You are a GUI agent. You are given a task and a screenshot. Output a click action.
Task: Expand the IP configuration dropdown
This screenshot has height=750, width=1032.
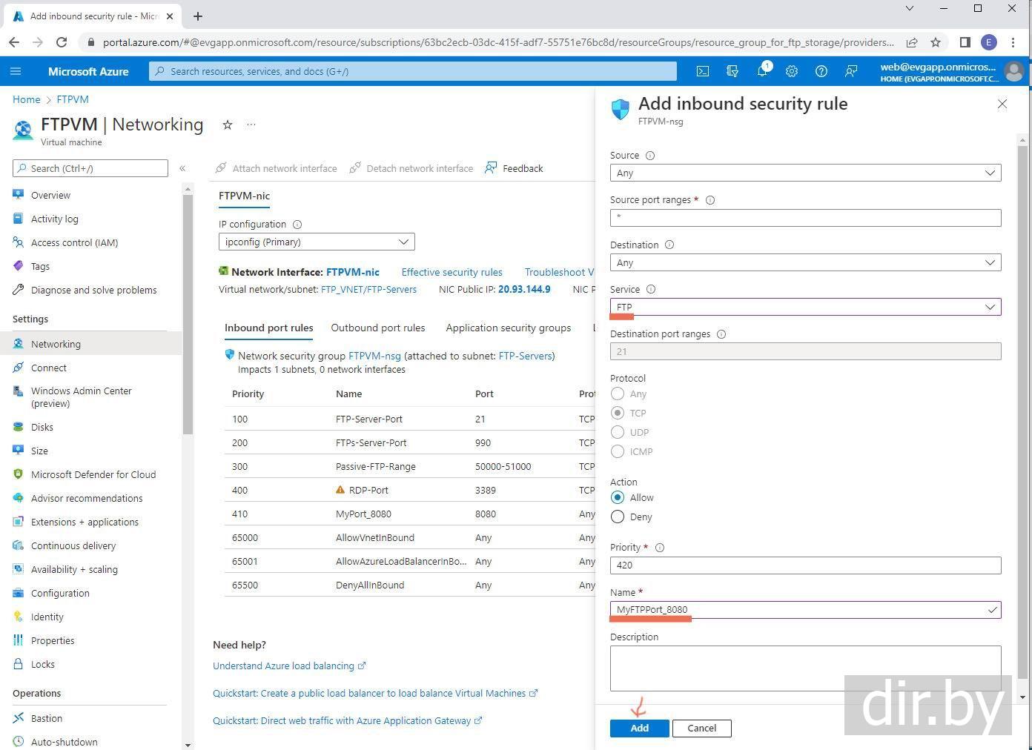pos(317,242)
